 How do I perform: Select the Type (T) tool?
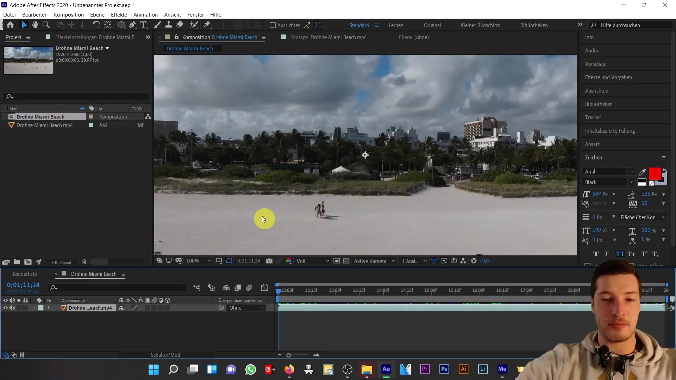pyautogui.click(x=143, y=25)
